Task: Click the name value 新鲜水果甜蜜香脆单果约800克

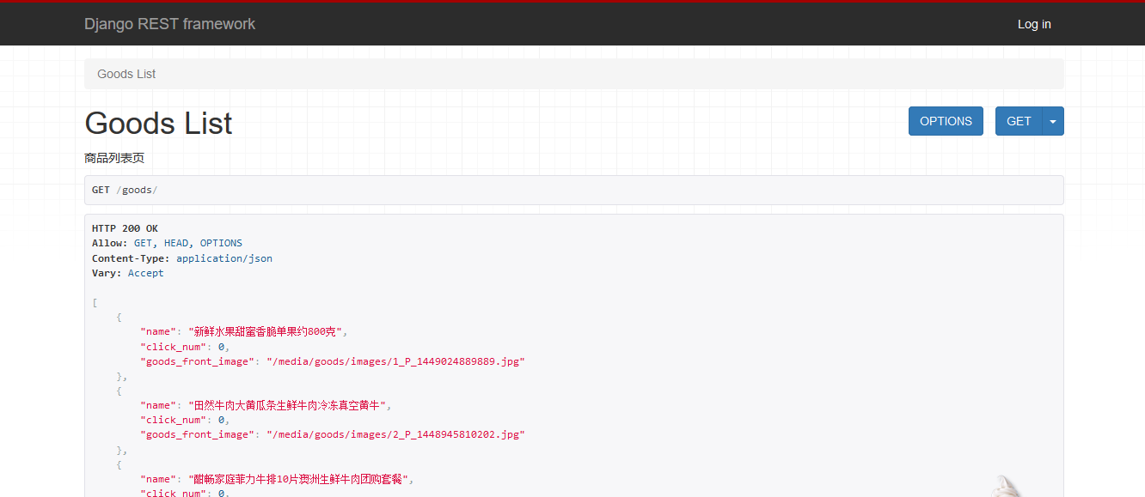Action: pos(267,331)
